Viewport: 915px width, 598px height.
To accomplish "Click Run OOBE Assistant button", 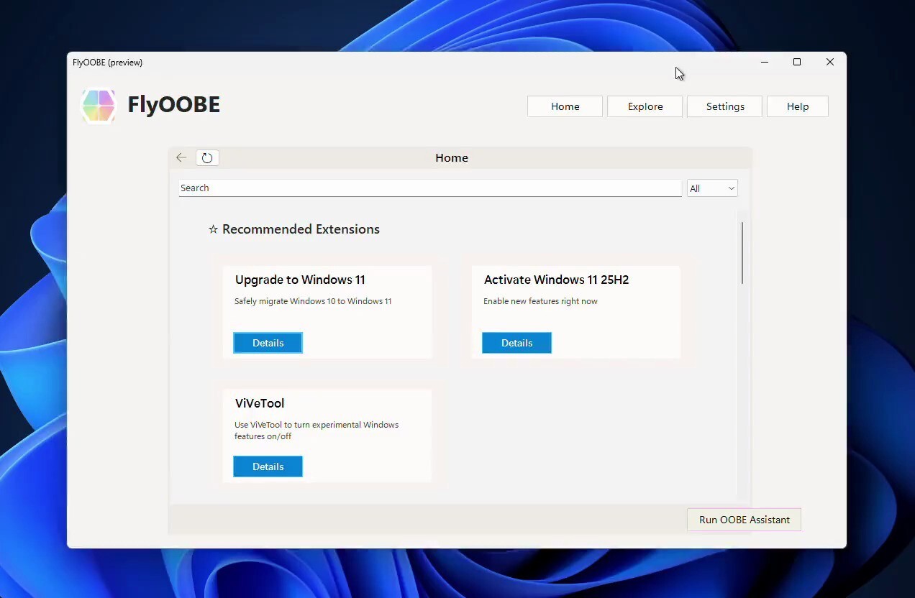I will click(x=744, y=520).
